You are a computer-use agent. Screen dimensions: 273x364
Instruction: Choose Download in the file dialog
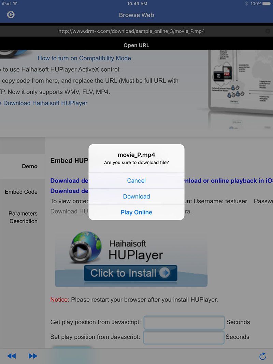click(x=136, y=196)
